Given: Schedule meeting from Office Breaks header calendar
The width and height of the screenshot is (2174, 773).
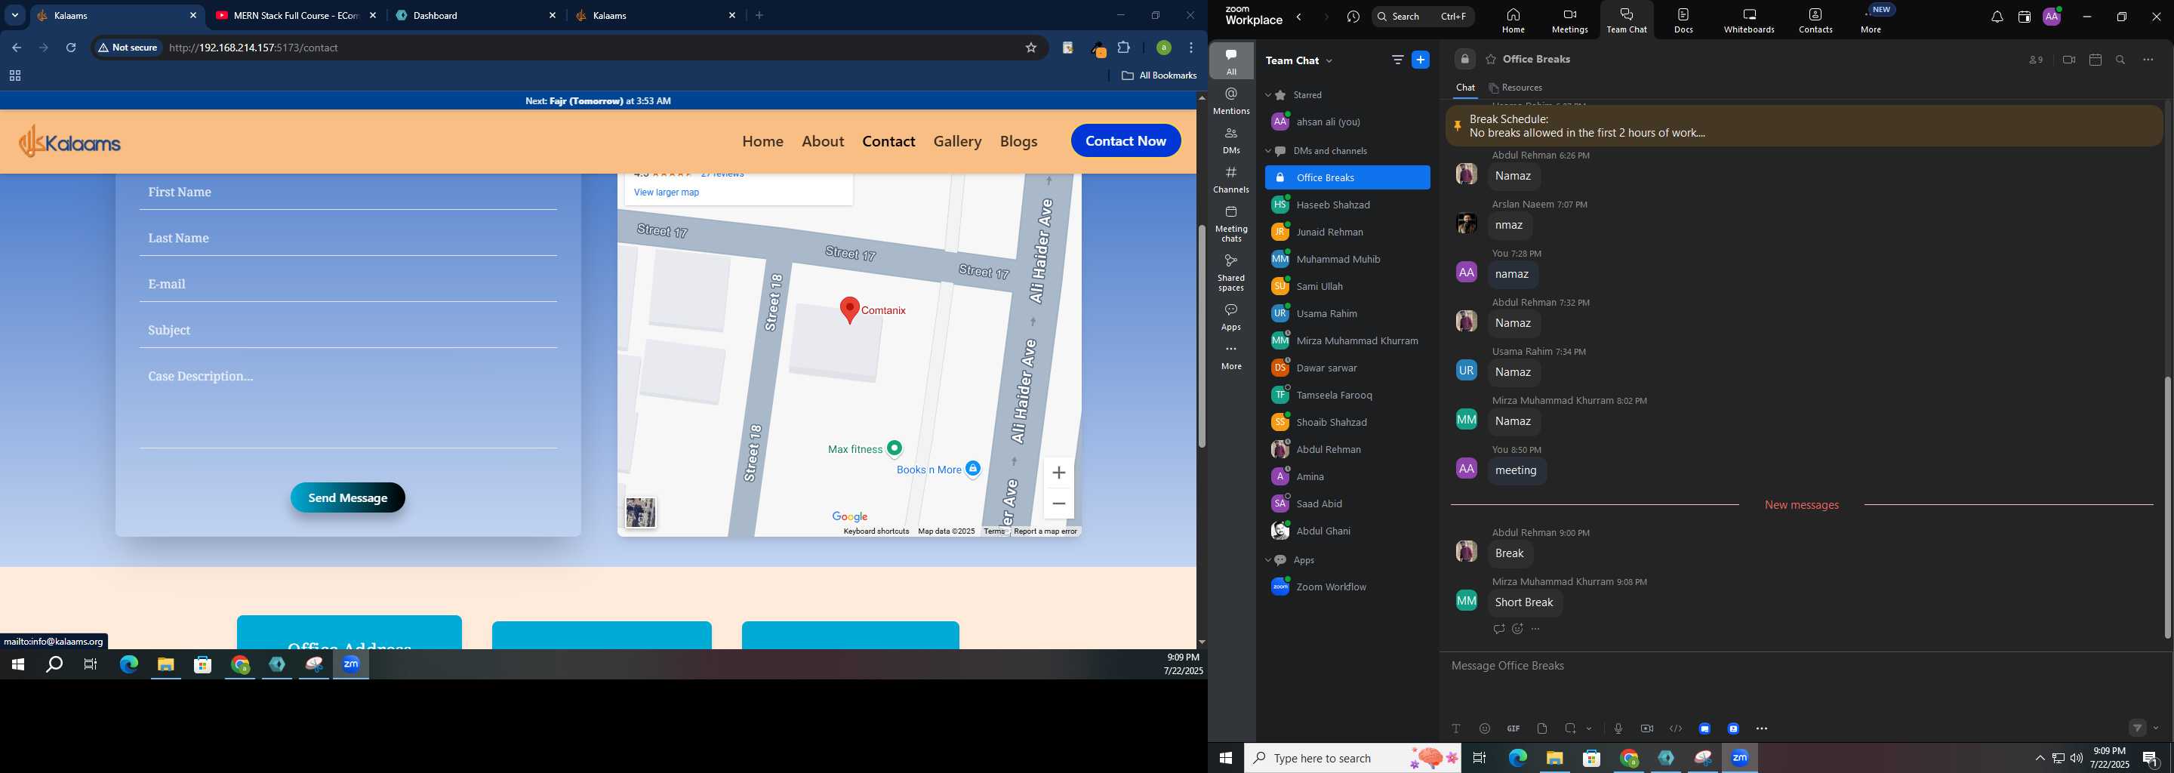Looking at the screenshot, I should (x=2095, y=60).
